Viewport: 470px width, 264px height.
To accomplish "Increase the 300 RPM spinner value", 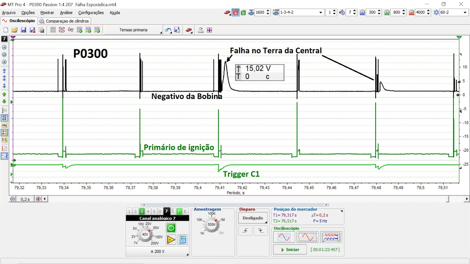I will point(379,11).
